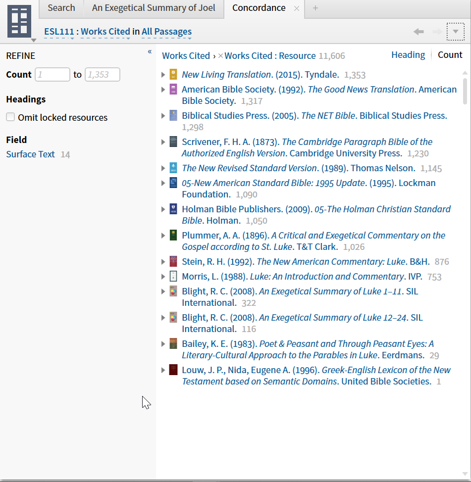
Task: Expand the Blight Luke 12–24 entry
Action: click(163, 317)
